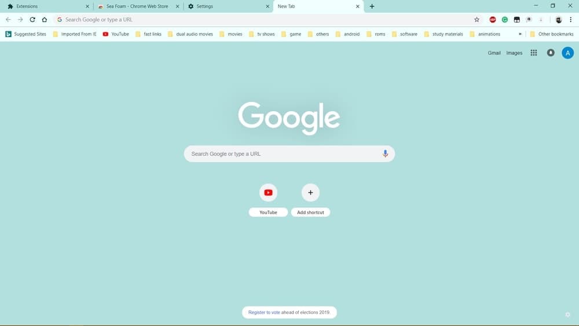Open the green Grammarly extension icon
579x326 pixels.
(x=505, y=20)
